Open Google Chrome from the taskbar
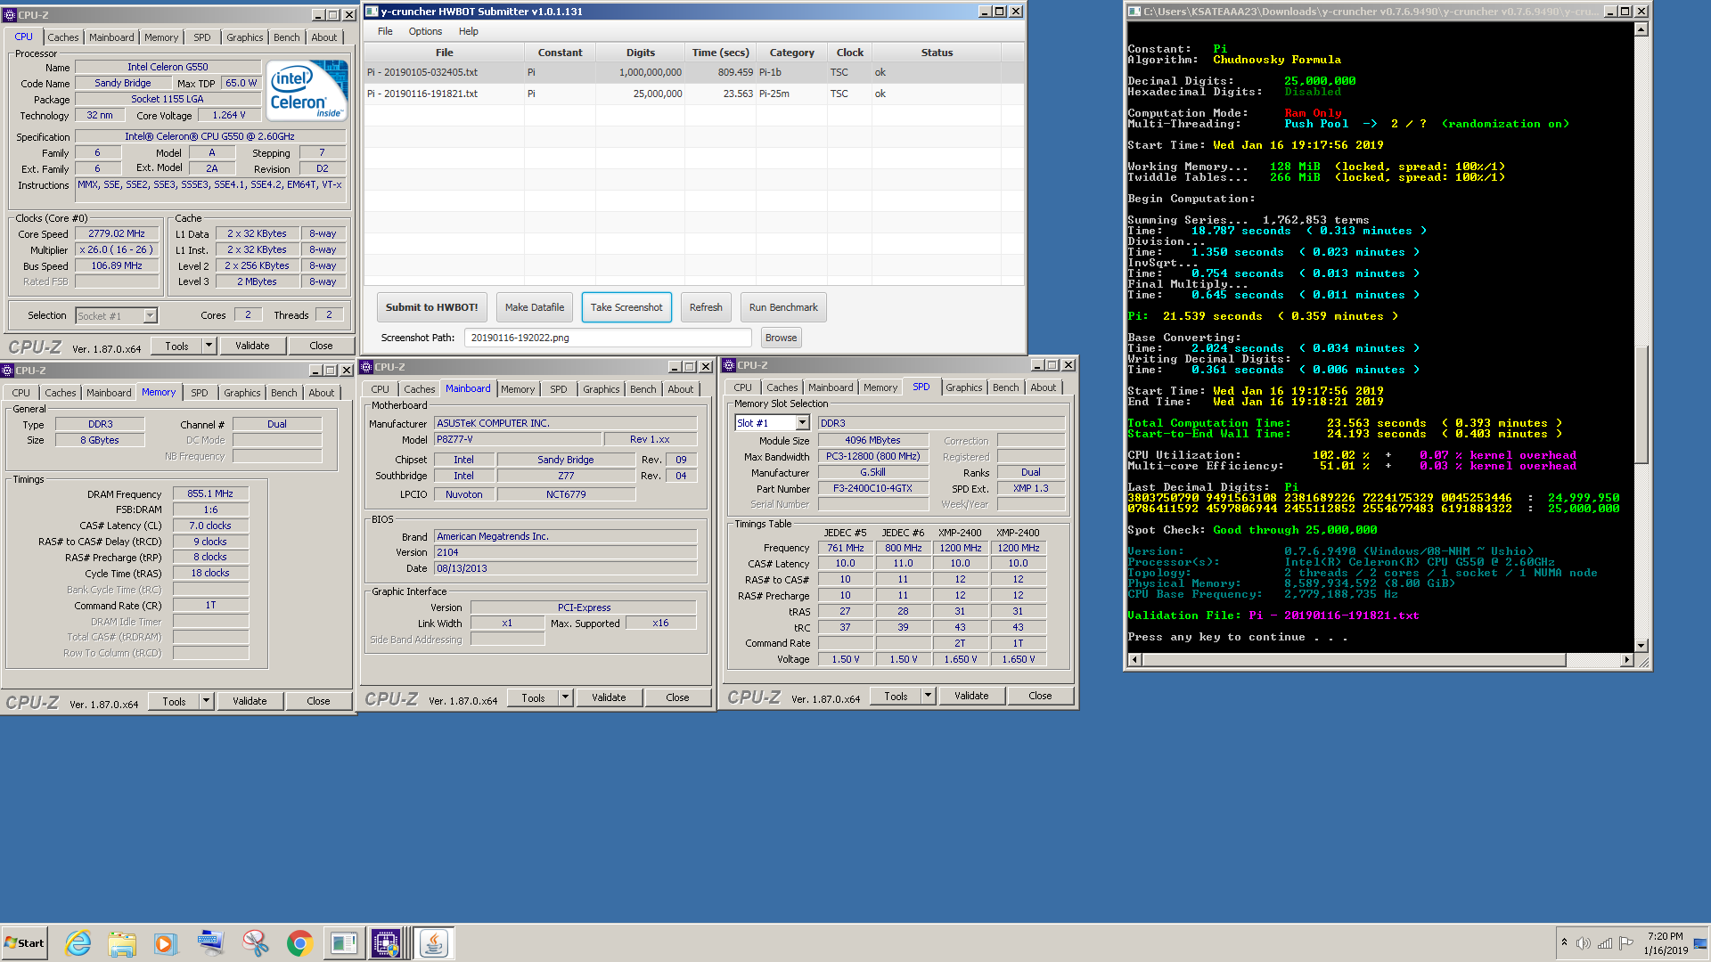Image resolution: width=1711 pixels, height=962 pixels. click(x=299, y=943)
